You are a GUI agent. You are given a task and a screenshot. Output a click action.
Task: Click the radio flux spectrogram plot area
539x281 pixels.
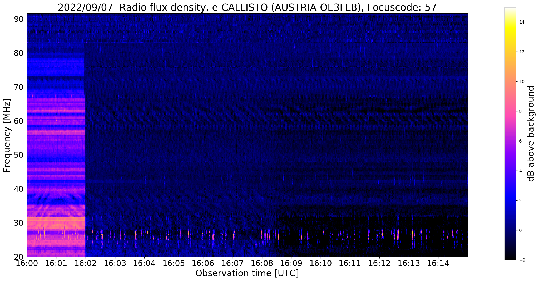coord(247,135)
